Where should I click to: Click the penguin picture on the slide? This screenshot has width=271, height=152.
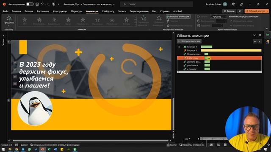35,109
